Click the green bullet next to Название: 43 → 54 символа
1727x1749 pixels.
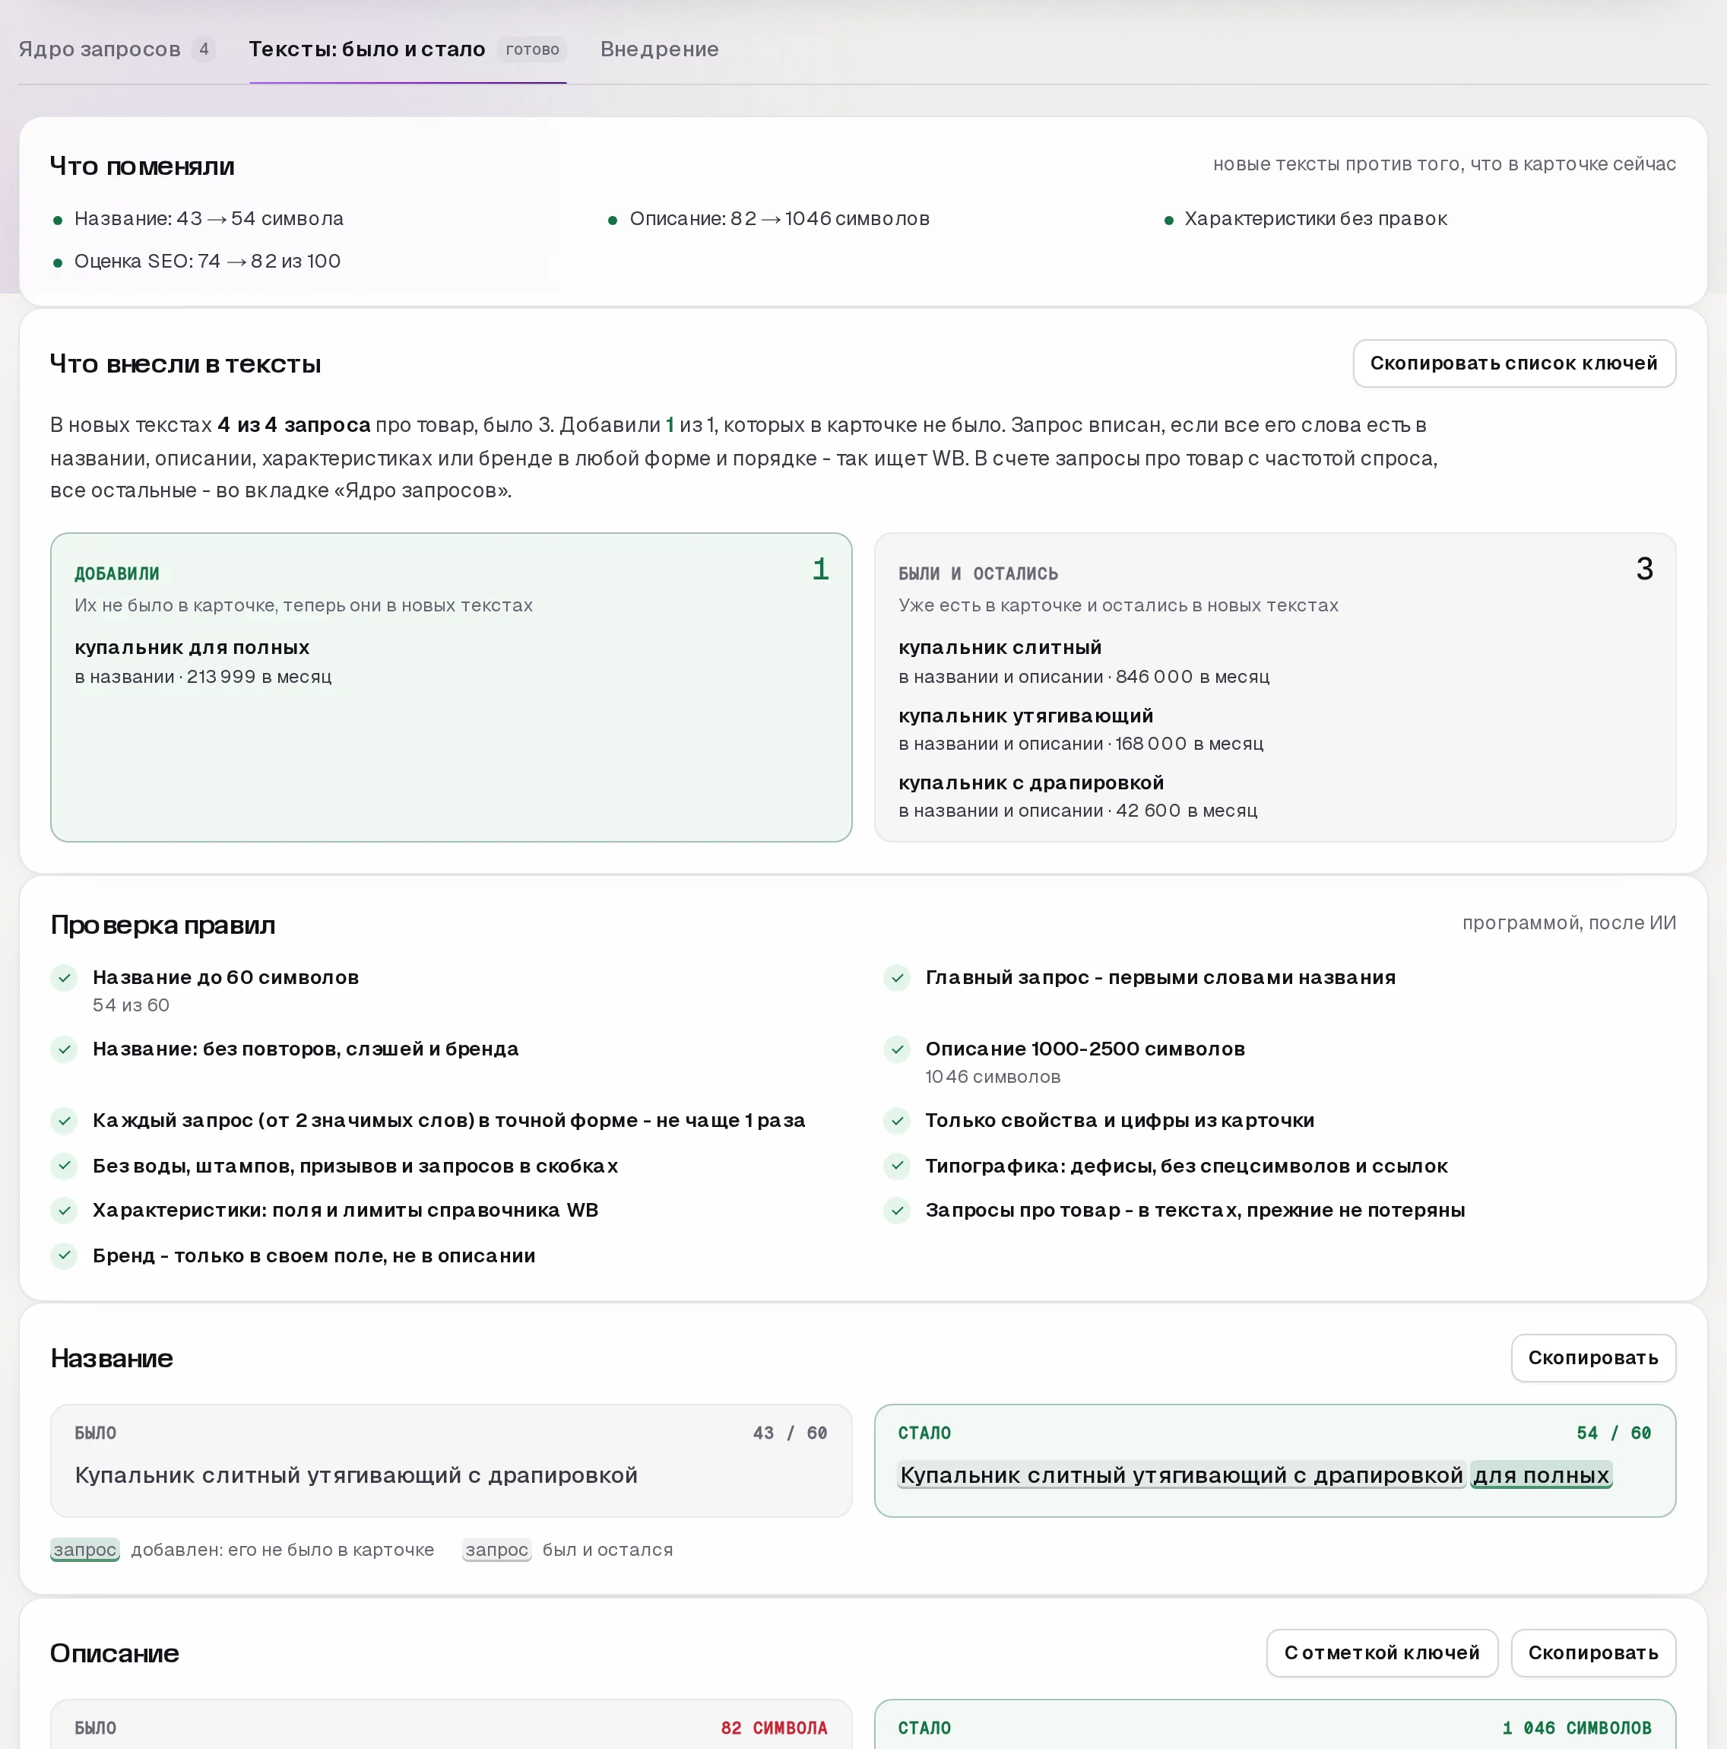click(58, 220)
